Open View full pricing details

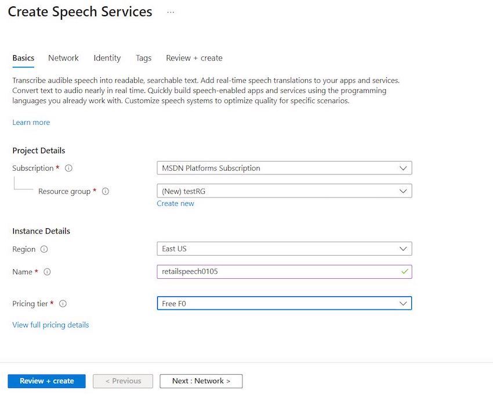pyautogui.click(x=50, y=325)
